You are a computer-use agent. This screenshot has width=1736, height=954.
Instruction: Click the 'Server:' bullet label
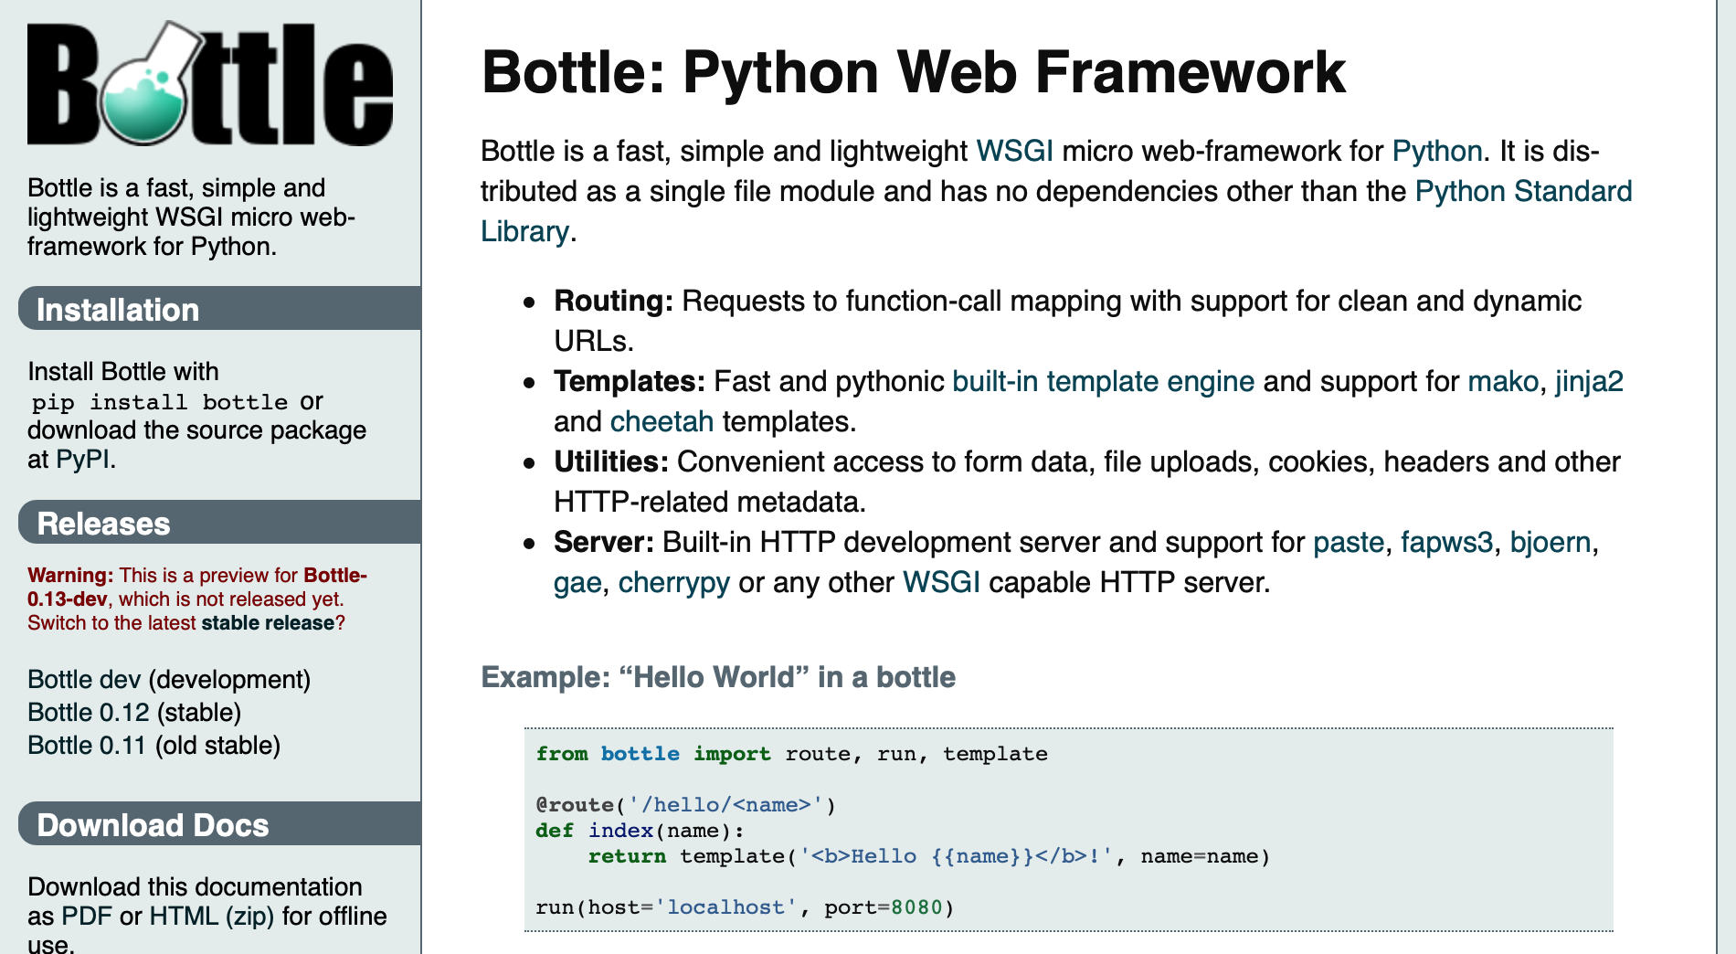coord(604,542)
